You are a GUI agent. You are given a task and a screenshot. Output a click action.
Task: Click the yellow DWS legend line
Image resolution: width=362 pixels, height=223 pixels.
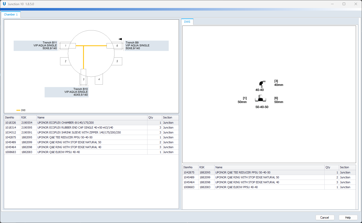click(x=18, y=110)
